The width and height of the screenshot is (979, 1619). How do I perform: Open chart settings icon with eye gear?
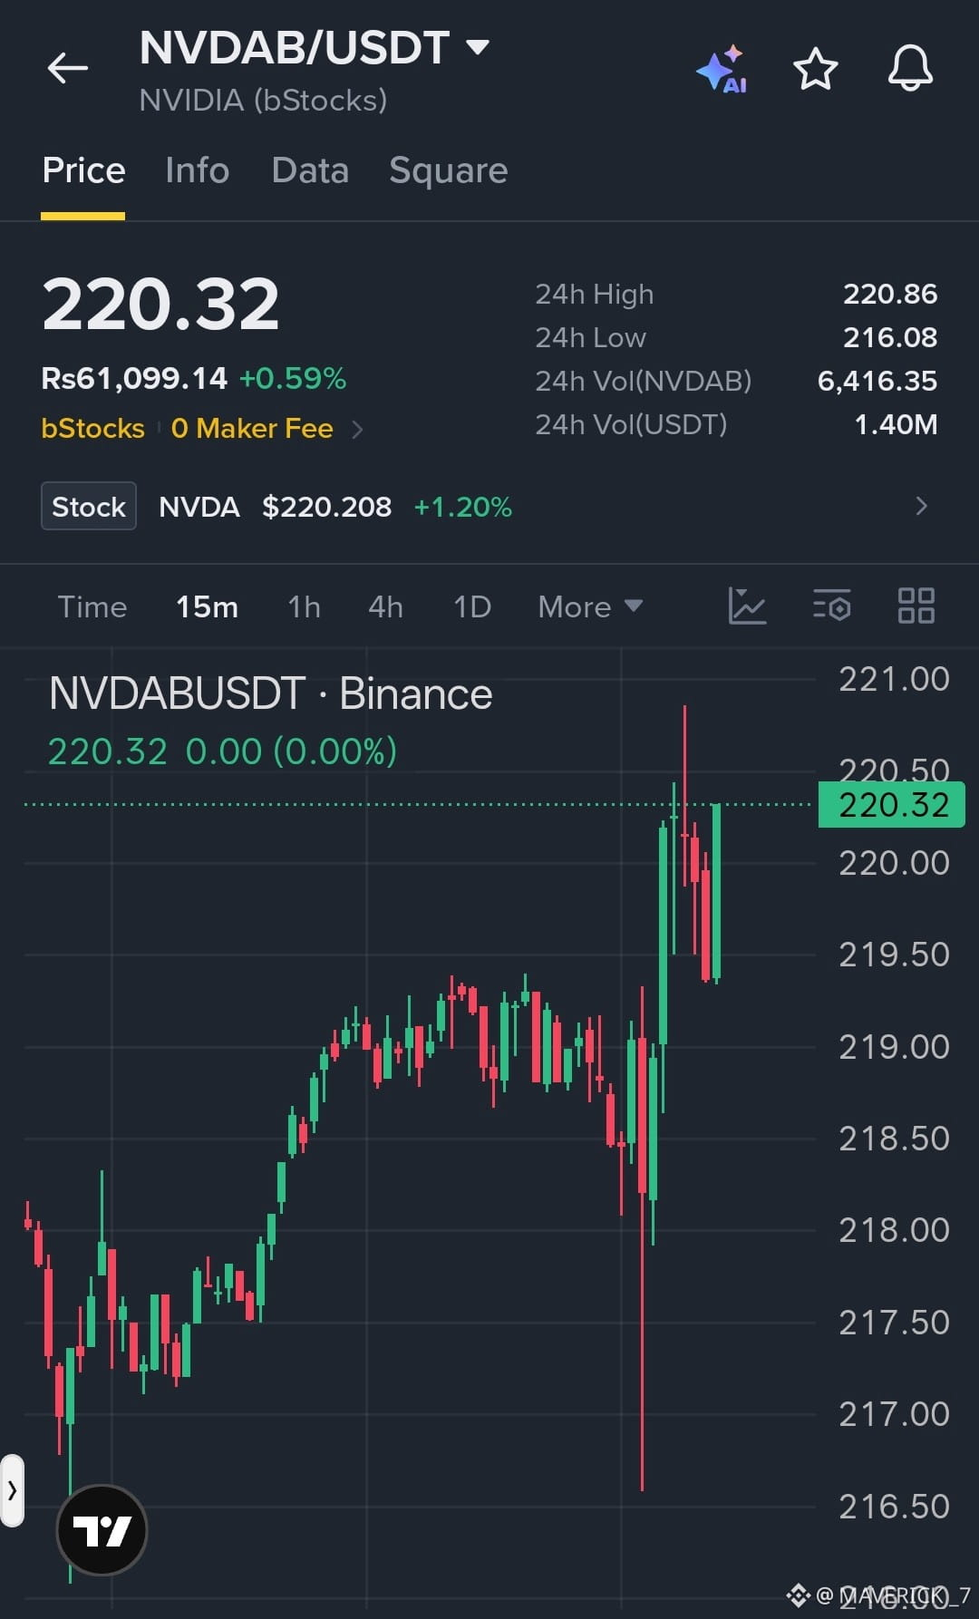(831, 606)
